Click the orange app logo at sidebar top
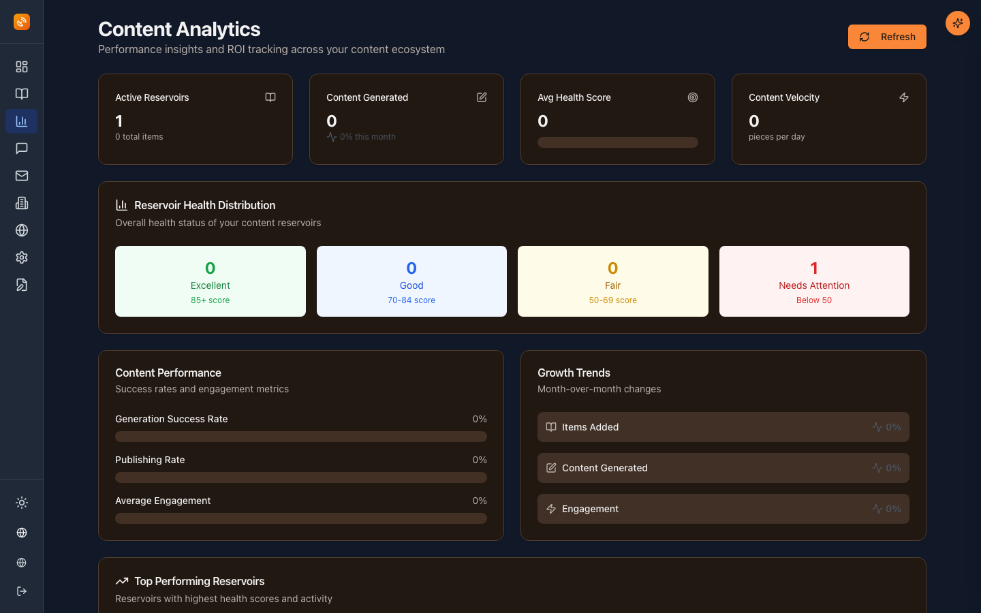Screen dimensions: 981x613 tap(21, 21)
